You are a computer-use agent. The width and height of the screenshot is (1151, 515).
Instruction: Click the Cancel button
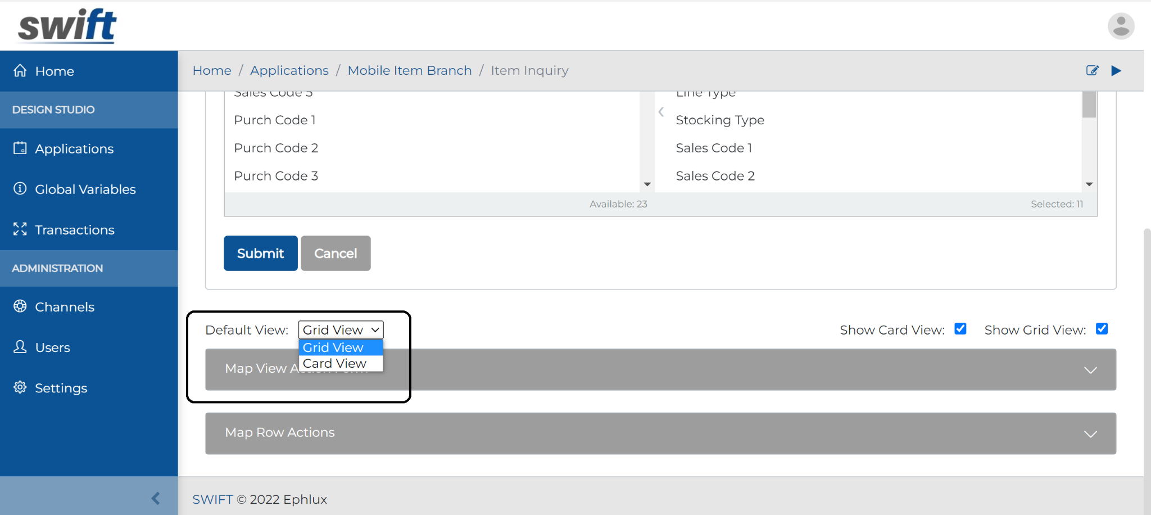point(336,254)
